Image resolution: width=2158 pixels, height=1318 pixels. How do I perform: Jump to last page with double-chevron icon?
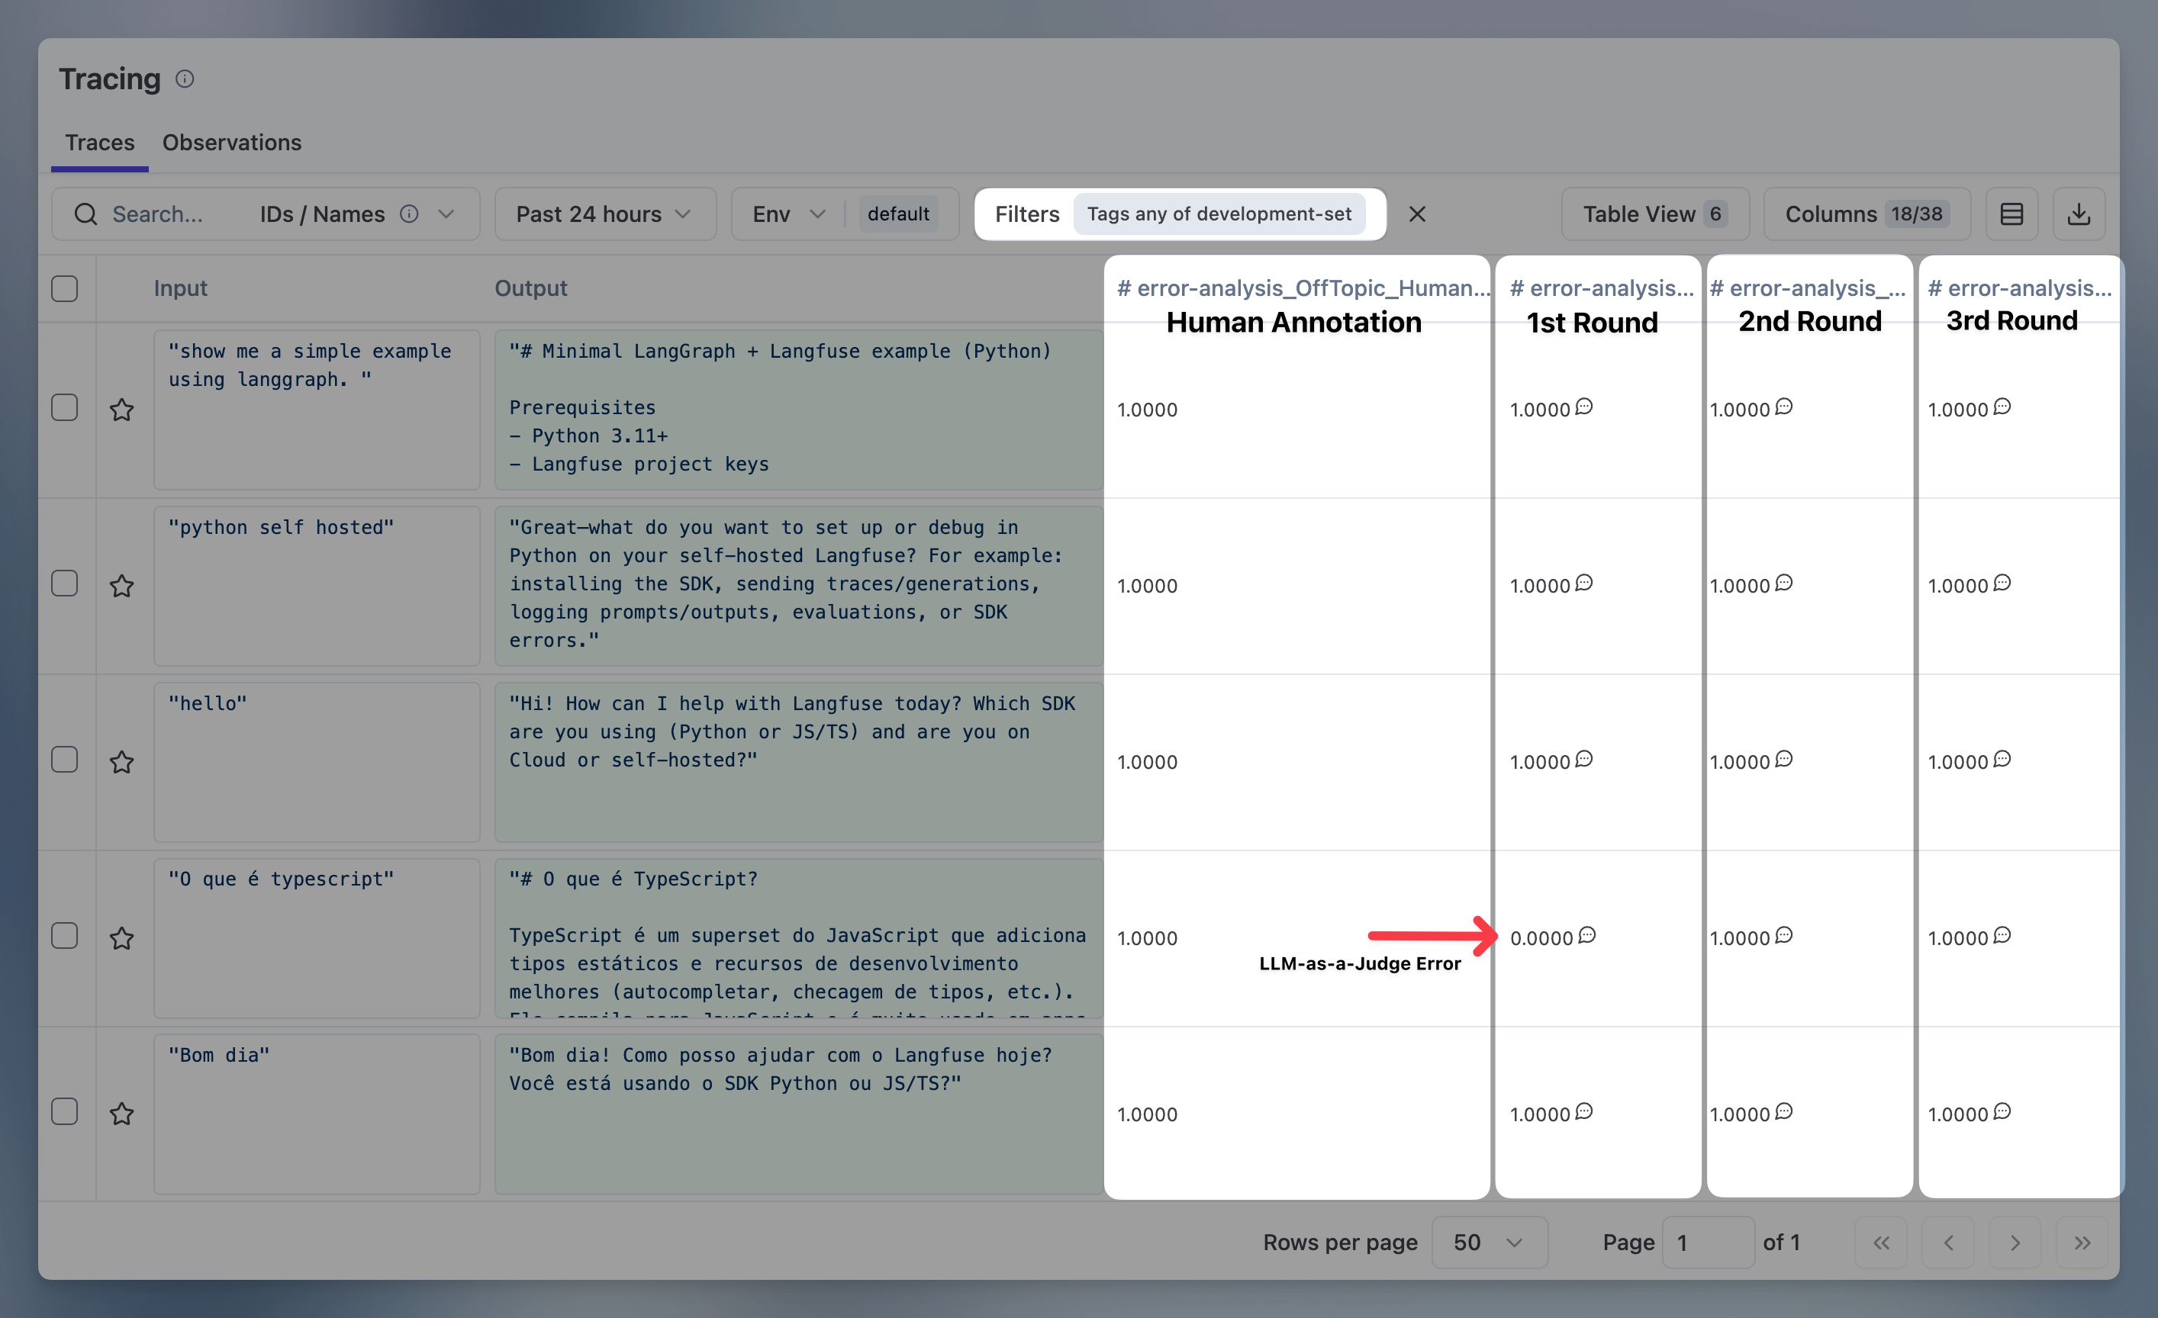click(2082, 1242)
